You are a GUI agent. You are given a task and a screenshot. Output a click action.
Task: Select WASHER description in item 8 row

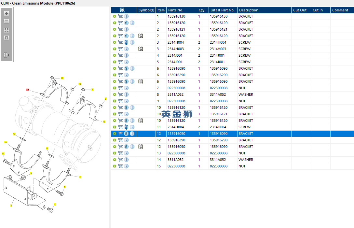(246, 94)
